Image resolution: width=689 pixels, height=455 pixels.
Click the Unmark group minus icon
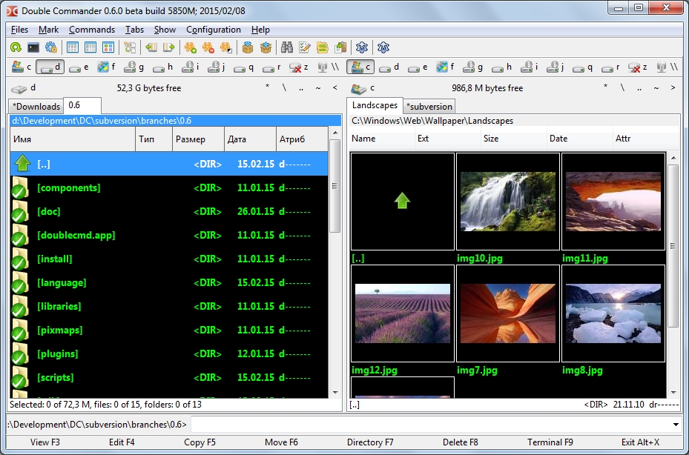(208, 47)
